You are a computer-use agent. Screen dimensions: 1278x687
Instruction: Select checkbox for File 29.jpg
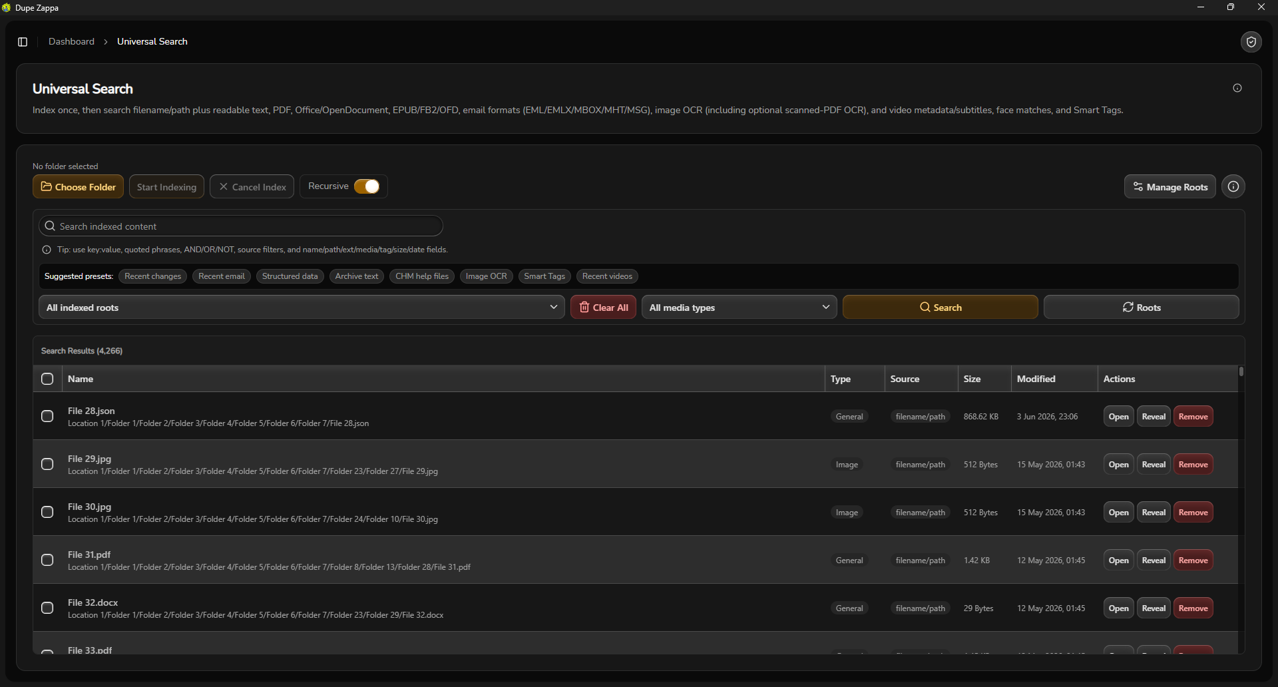tap(47, 464)
